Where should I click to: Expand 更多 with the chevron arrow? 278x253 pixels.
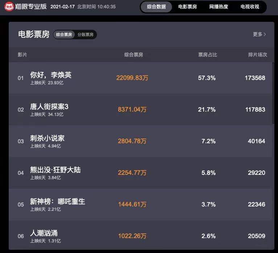259,34
